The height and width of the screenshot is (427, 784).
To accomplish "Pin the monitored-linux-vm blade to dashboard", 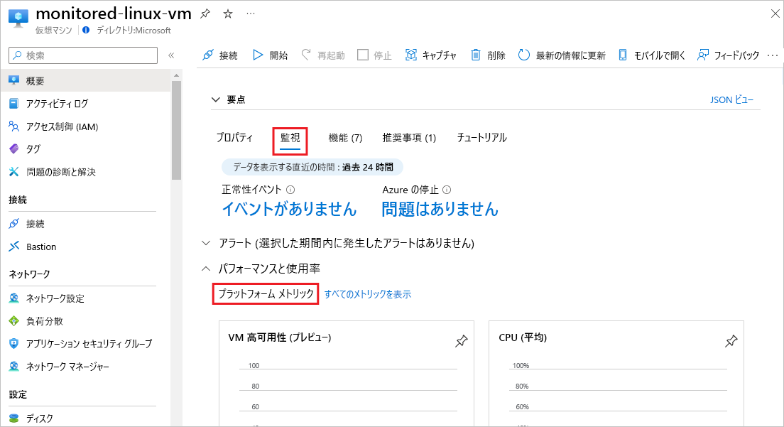I will pos(205,14).
